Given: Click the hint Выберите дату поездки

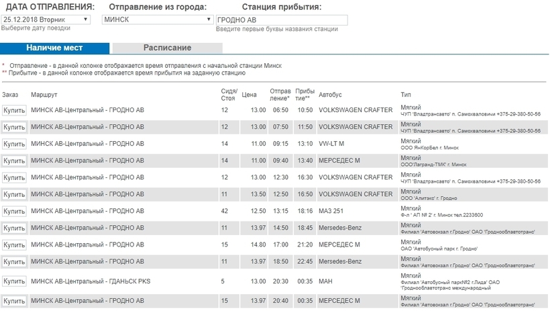Looking at the screenshot, I should click(x=36, y=28).
